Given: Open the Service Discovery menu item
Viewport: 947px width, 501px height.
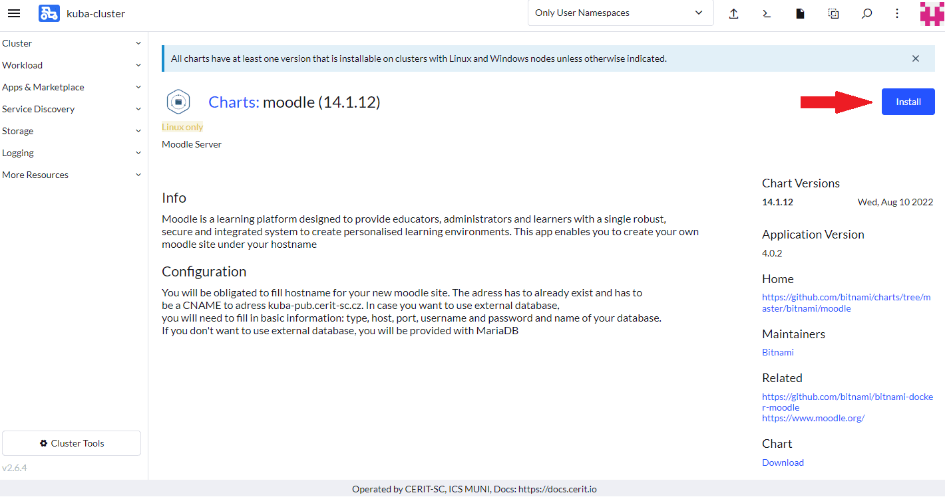Looking at the screenshot, I should pyautogui.click(x=72, y=109).
